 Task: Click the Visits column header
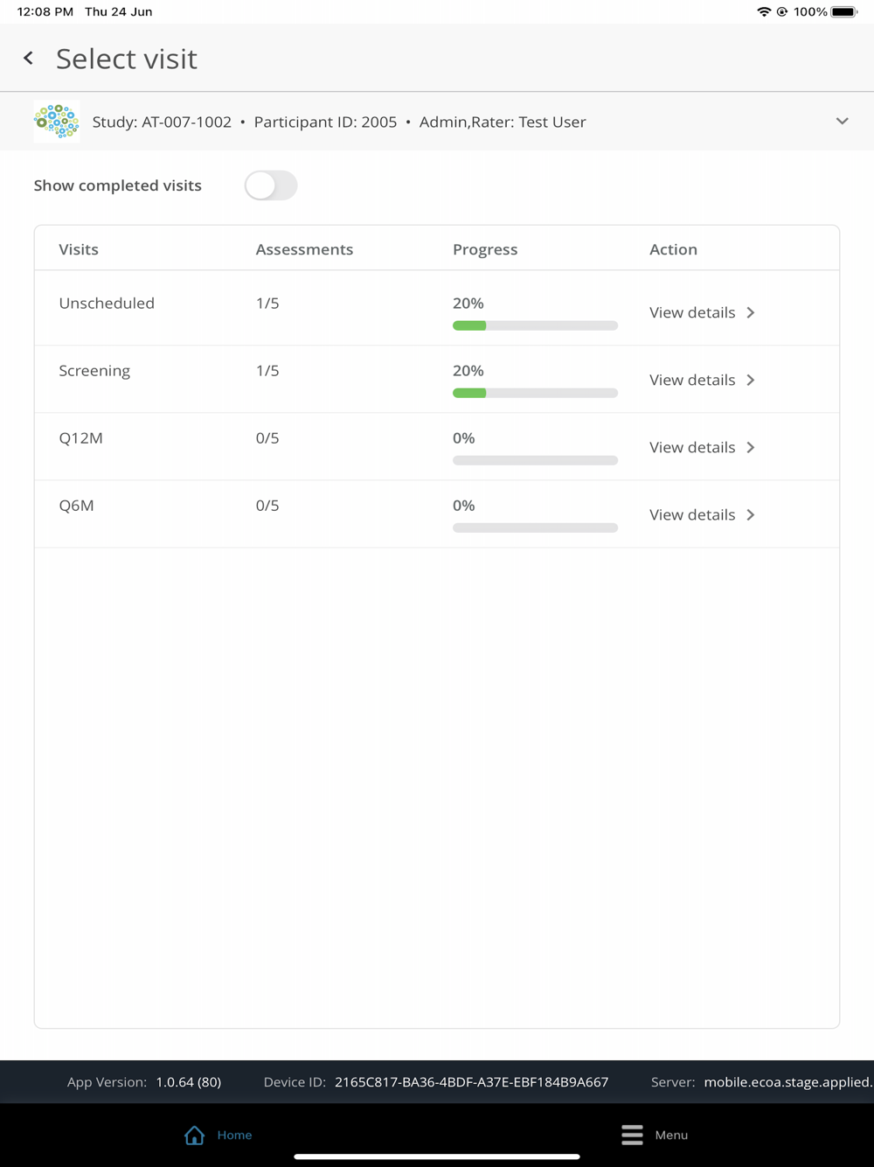79,249
